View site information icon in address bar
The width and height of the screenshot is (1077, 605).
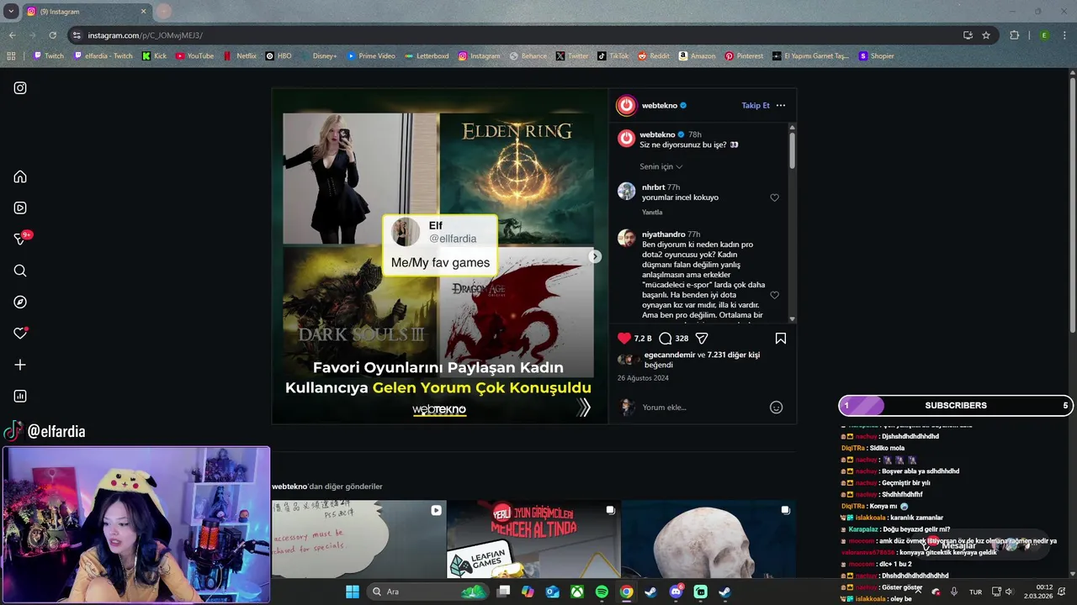77,35
